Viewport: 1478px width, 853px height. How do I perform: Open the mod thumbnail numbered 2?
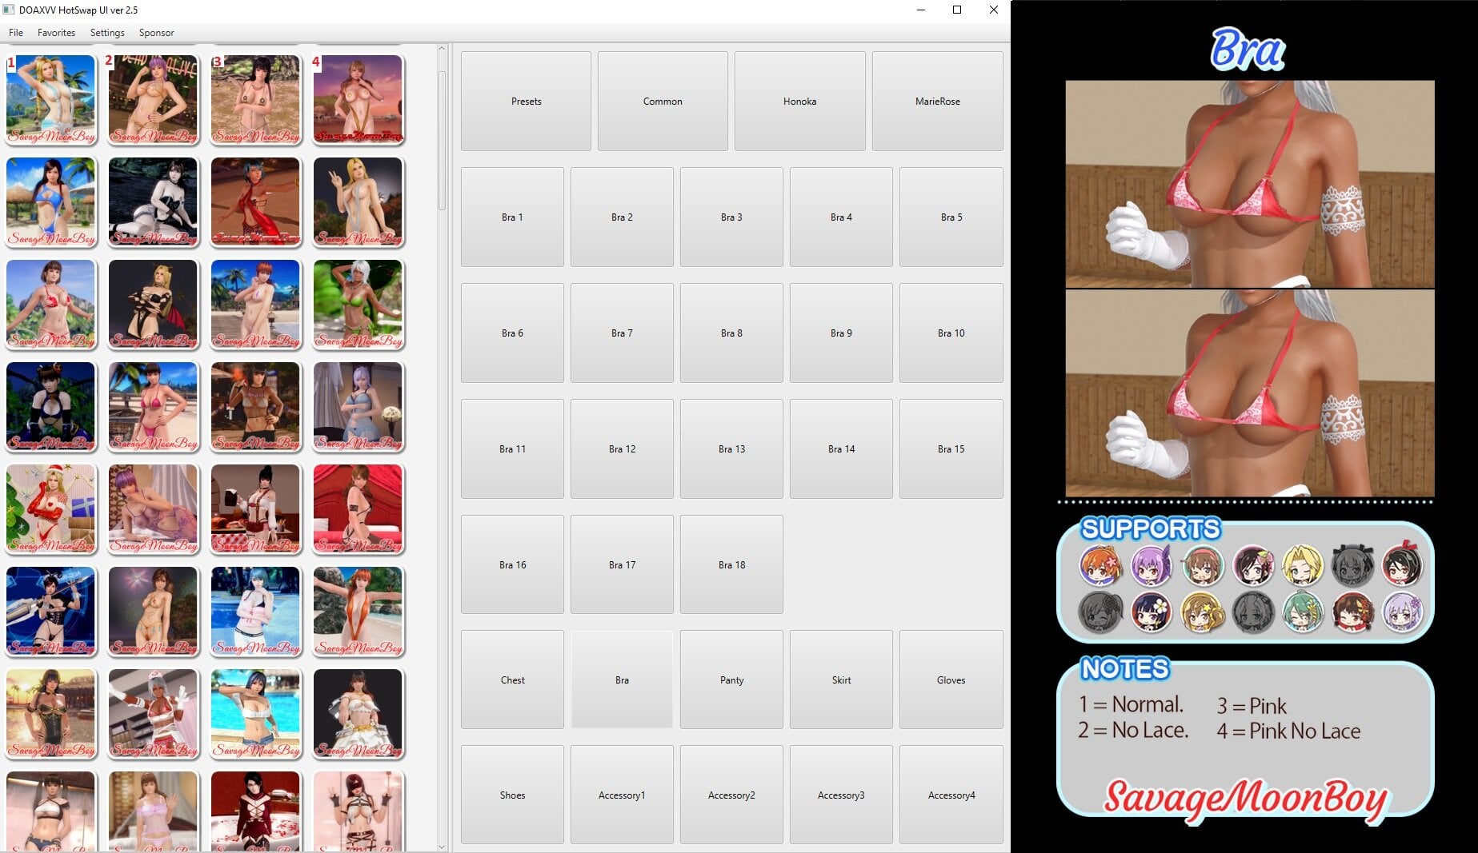click(153, 100)
